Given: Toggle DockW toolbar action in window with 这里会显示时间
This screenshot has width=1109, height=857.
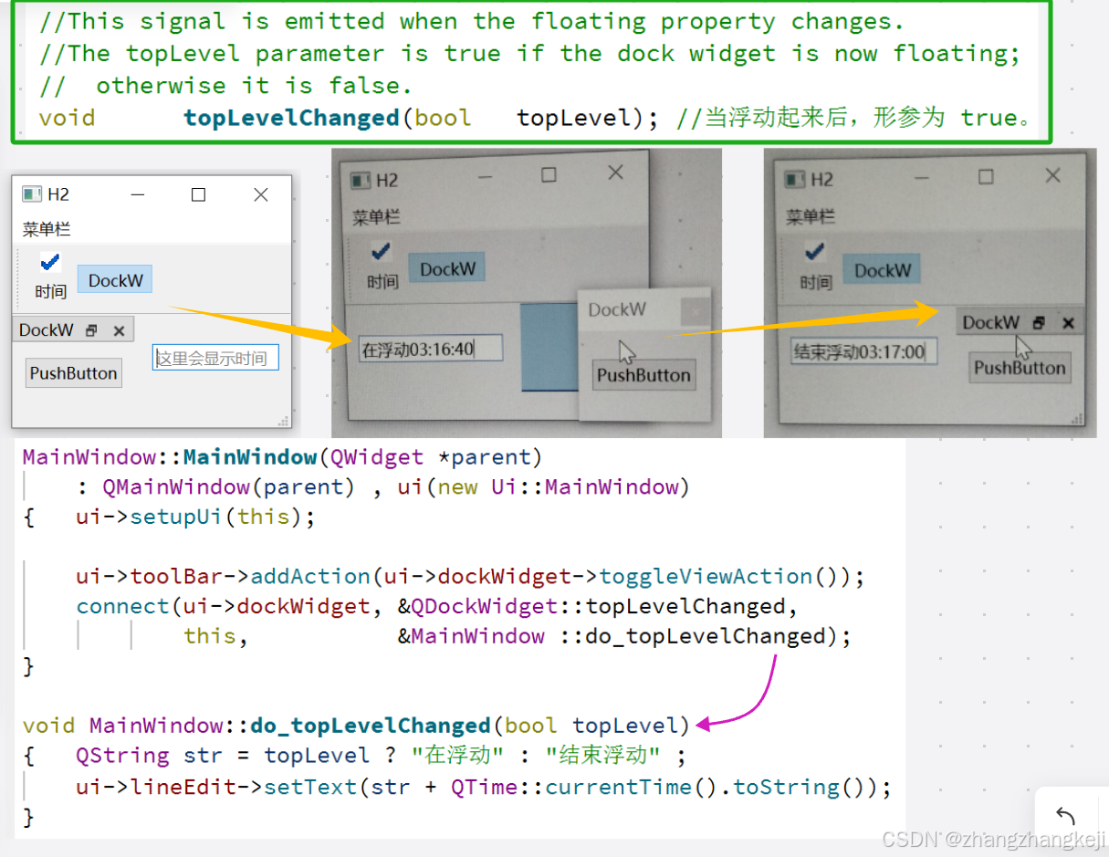Looking at the screenshot, I should (115, 280).
